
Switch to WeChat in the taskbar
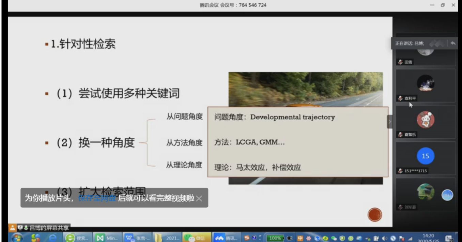(196, 238)
